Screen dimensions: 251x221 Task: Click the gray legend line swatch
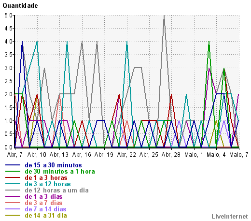pos(13,190)
